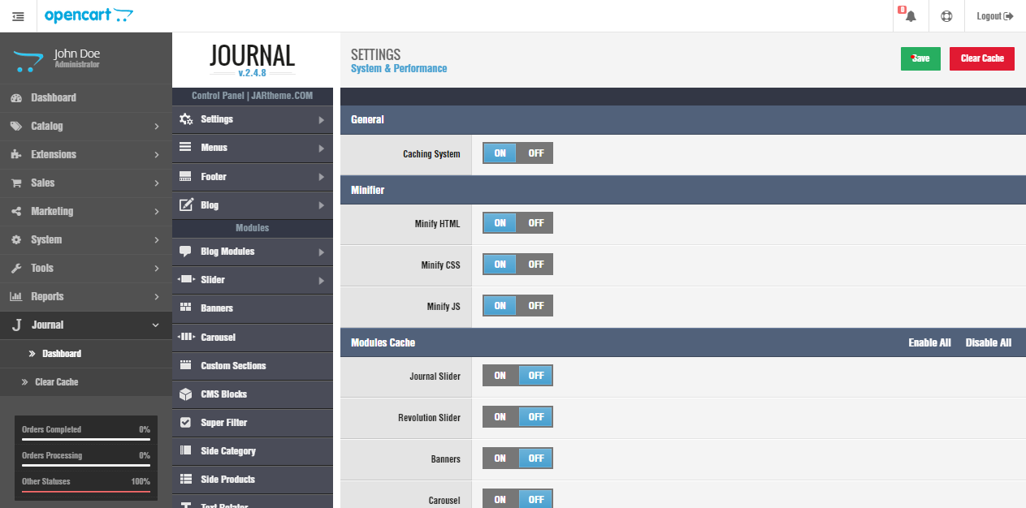Expand the System menu chevron
This screenshot has height=508, width=1026.
156,240
